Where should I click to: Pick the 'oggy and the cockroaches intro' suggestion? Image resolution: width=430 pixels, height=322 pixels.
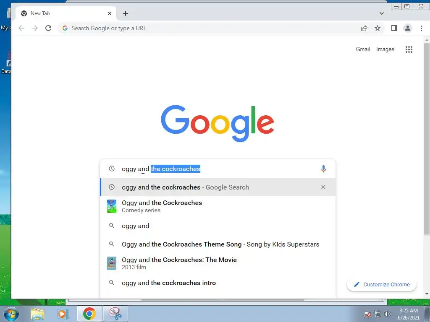[x=218, y=283]
